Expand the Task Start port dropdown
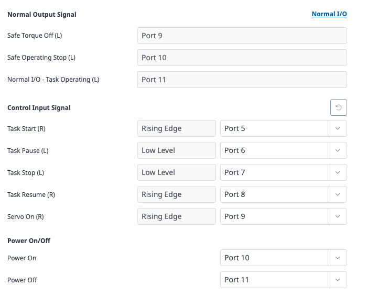The image size is (367, 297). [337, 128]
